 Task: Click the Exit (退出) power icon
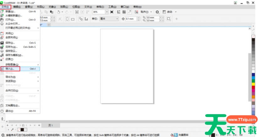click(x=2, y=111)
